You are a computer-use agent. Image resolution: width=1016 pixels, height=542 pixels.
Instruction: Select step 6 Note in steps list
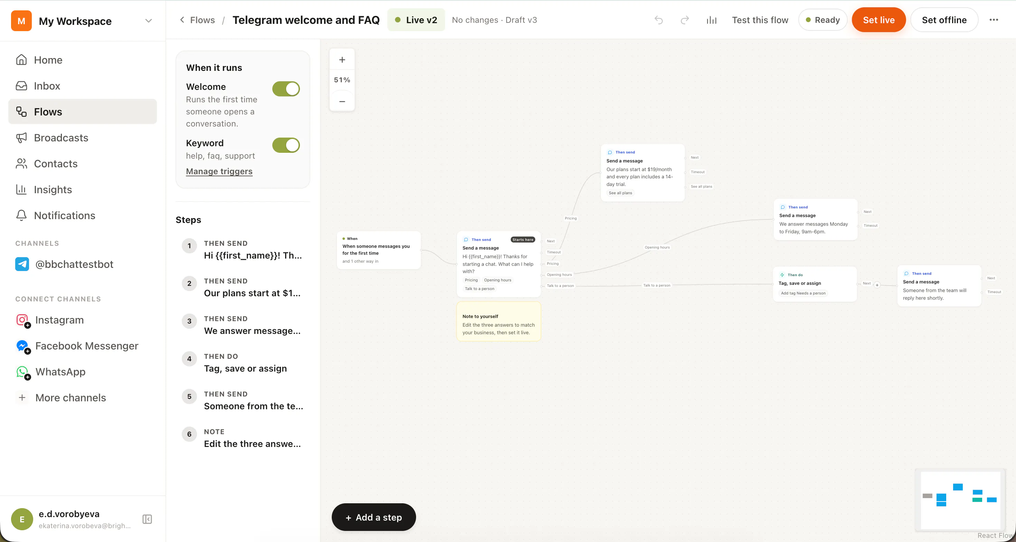coord(243,438)
